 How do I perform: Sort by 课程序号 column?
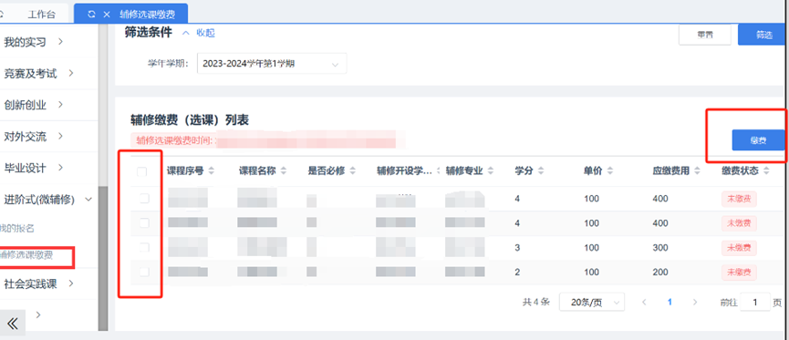click(211, 171)
